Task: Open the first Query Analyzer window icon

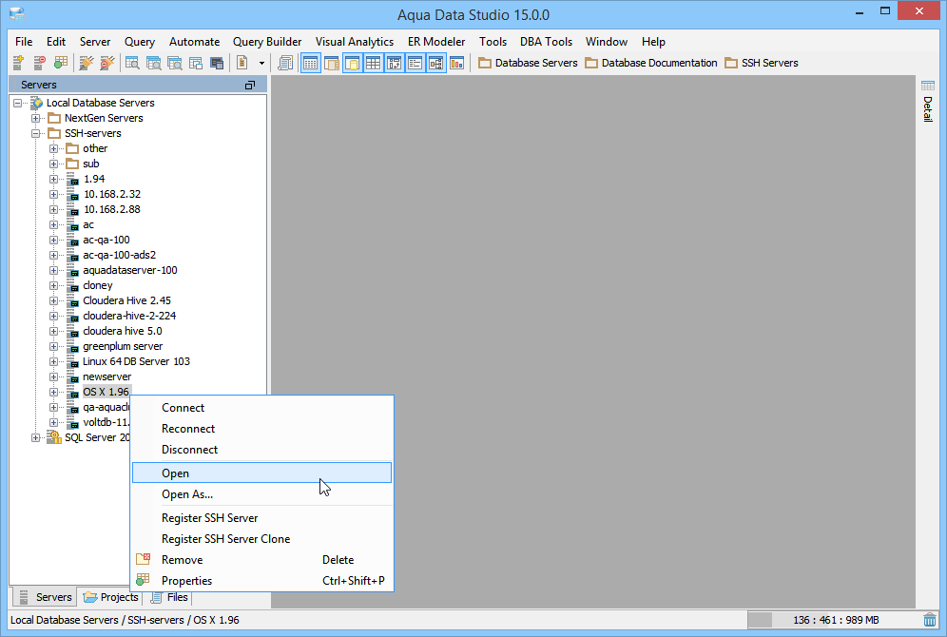Action: [132, 63]
